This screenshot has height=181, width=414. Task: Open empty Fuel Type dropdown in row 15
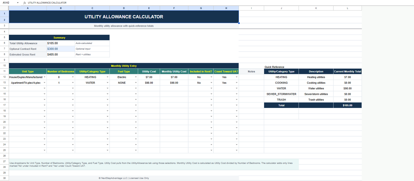pos(136,94)
